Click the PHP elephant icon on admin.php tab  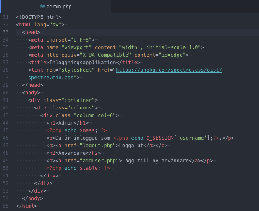pos(42,6)
